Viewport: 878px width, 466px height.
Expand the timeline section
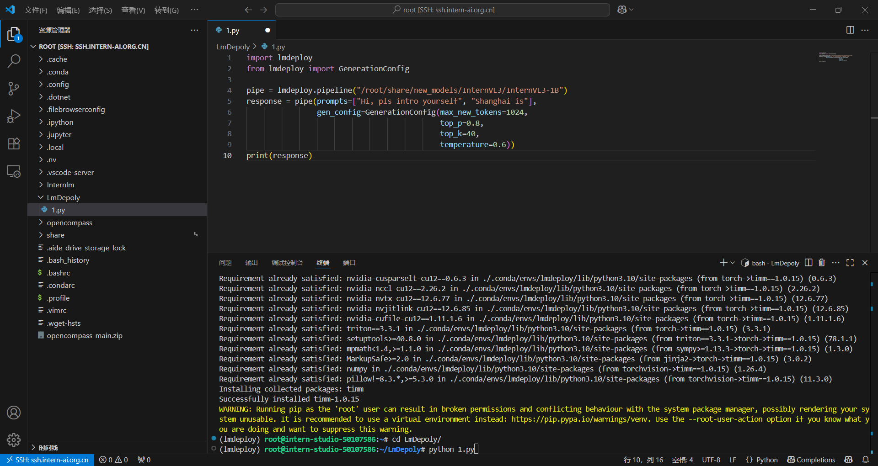[117, 447]
